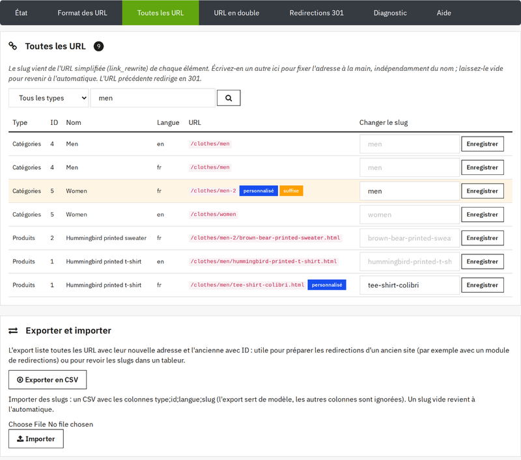
Task: Click the Exporter en CSV button
Action: pyautogui.click(x=48, y=380)
